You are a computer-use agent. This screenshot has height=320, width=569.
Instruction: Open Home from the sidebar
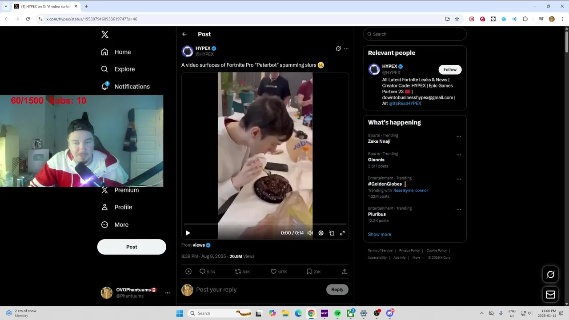tap(116, 52)
